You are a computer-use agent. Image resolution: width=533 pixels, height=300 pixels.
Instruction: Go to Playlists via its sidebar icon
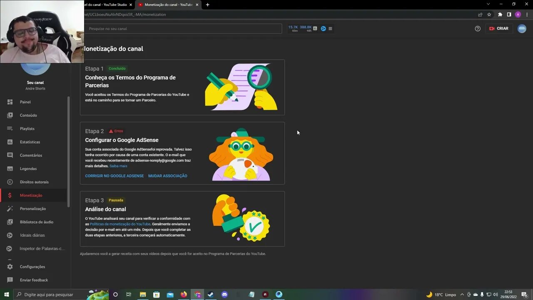[10, 128]
